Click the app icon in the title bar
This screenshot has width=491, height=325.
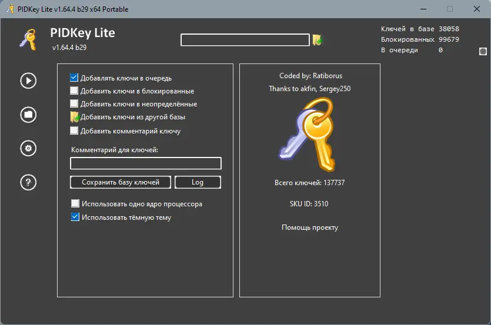point(11,9)
